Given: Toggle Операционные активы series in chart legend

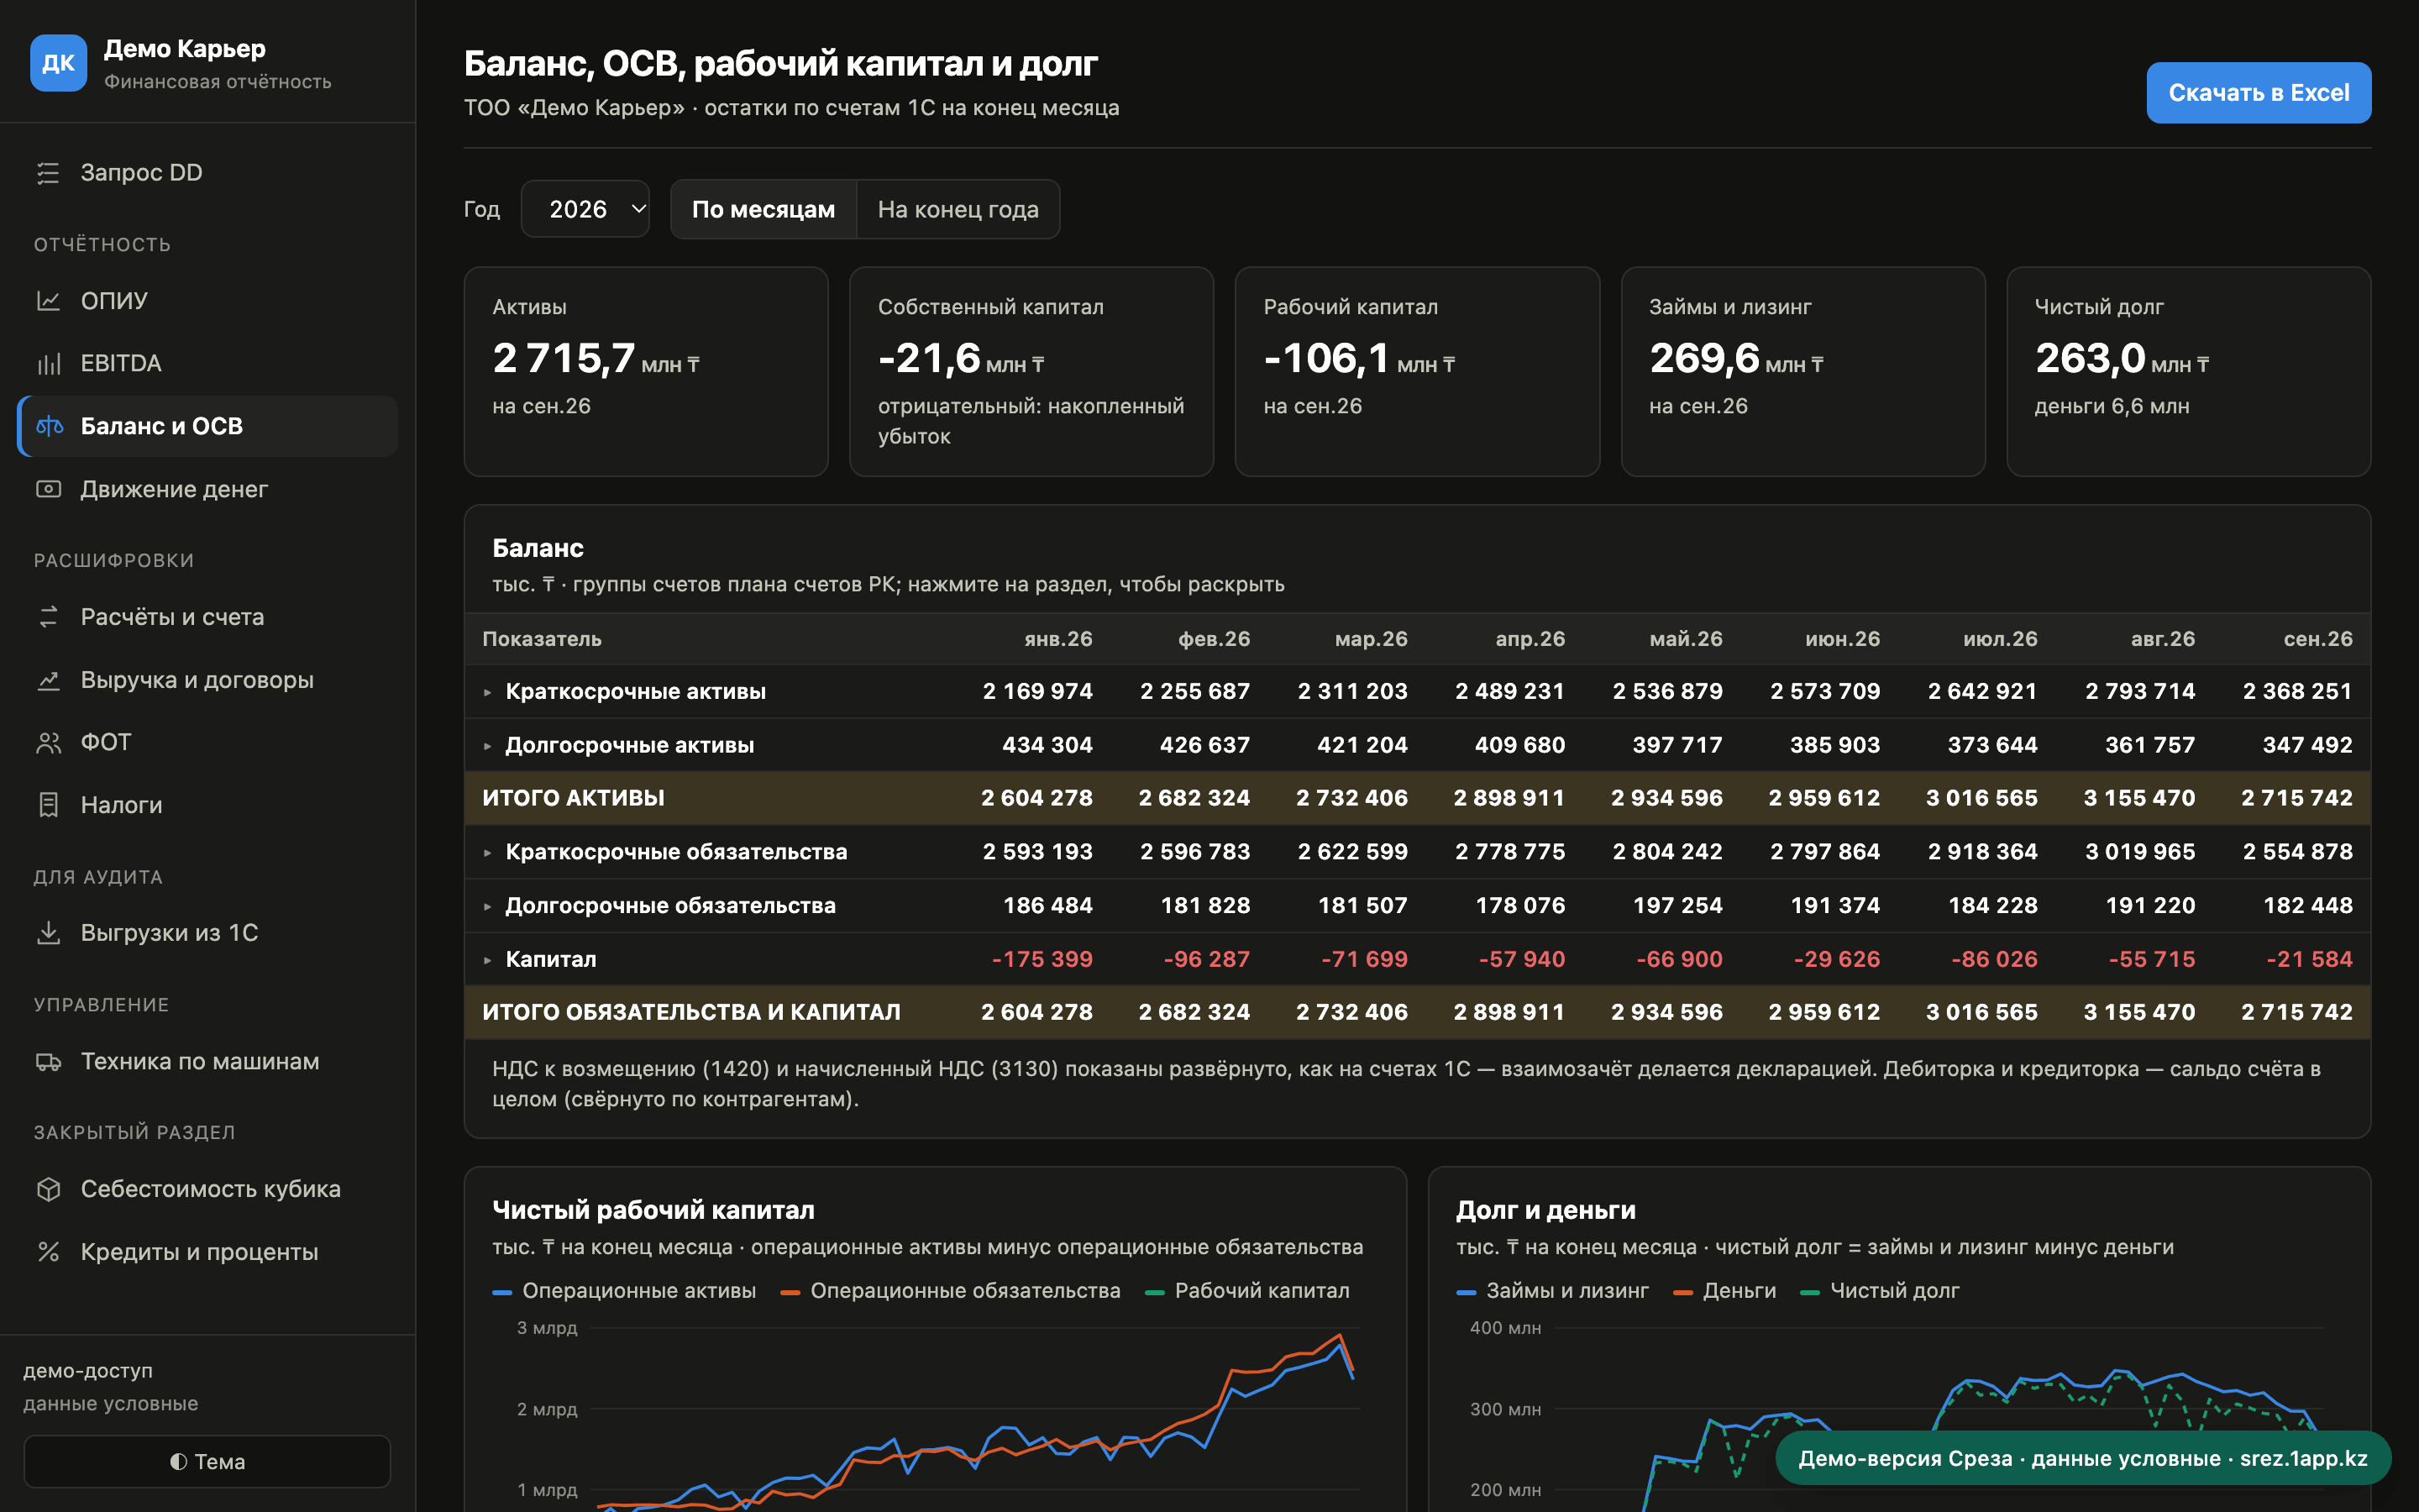Looking at the screenshot, I should (625, 1291).
